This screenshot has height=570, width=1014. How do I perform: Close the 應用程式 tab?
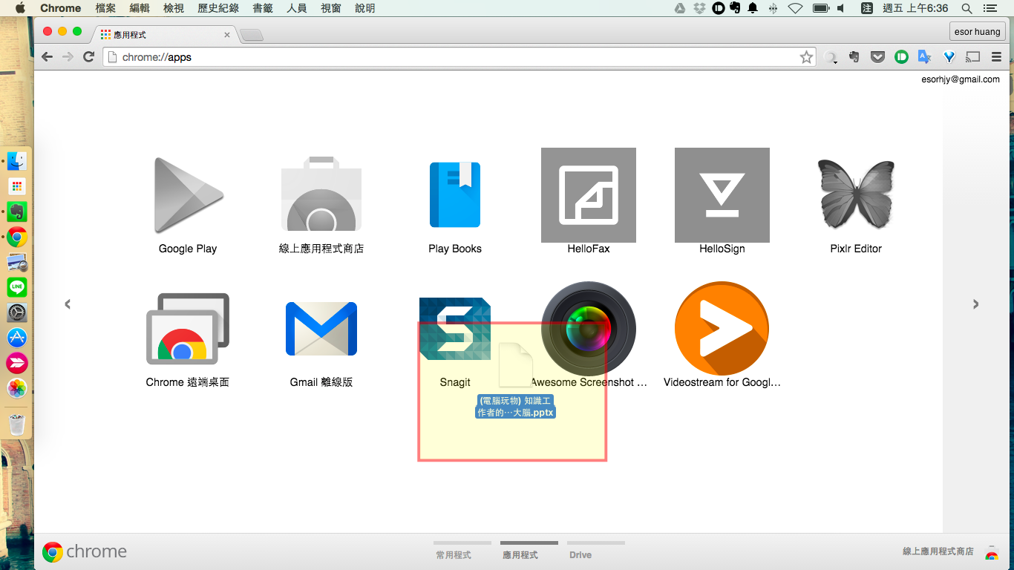[x=227, y=35]
